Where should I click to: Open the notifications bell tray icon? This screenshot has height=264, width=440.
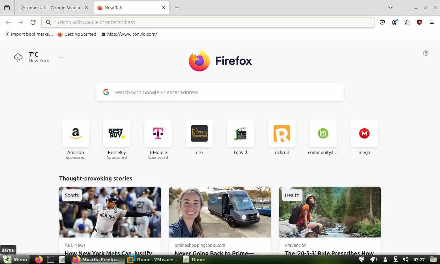pos(374,260)
